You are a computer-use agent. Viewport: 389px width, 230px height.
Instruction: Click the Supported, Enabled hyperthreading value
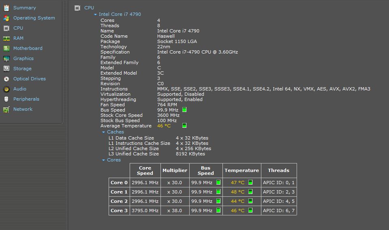pos(180,100)
